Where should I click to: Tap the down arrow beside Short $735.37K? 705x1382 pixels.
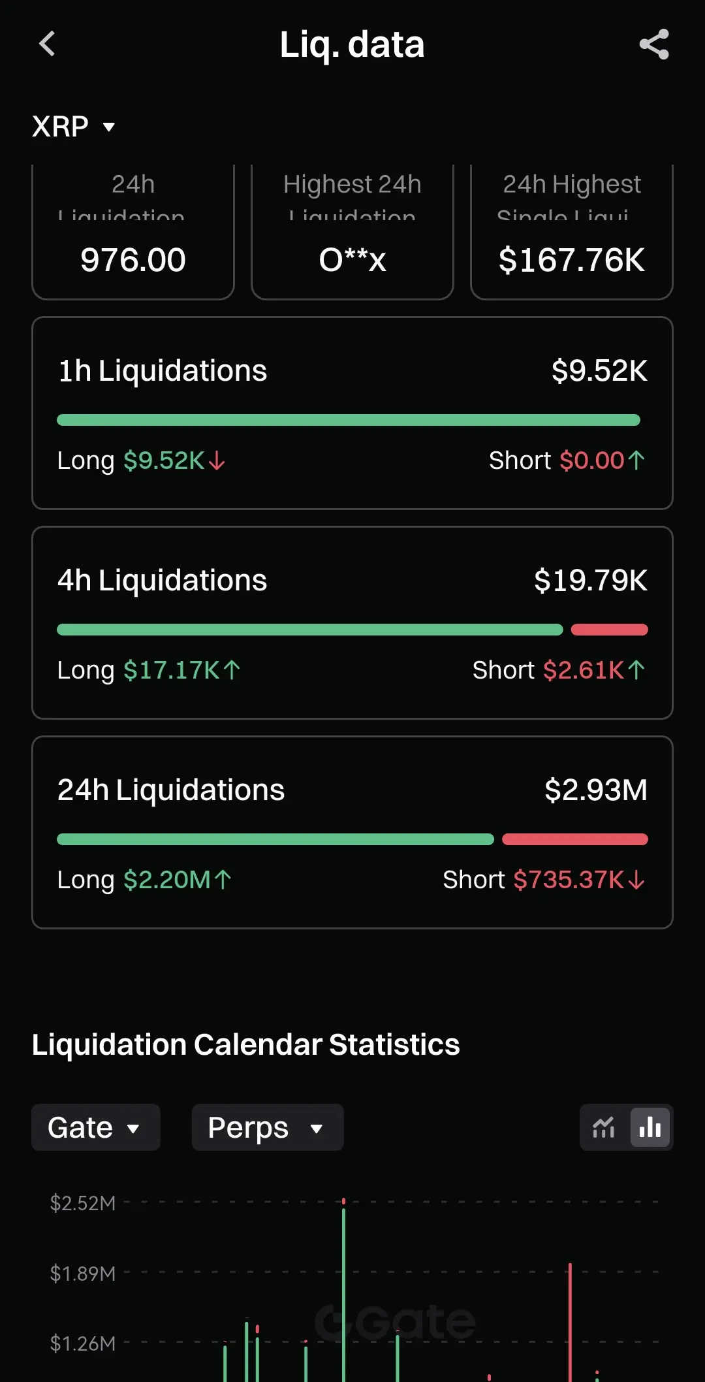(636, 880)
